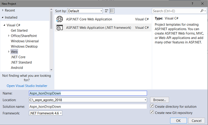Click the tree scrollbar down arrow

click(51, 70)
